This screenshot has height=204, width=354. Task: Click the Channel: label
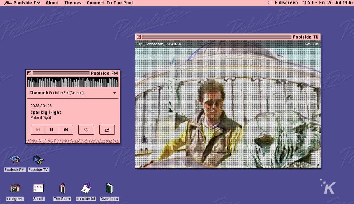pyautogui.click(x=39, y=93)
